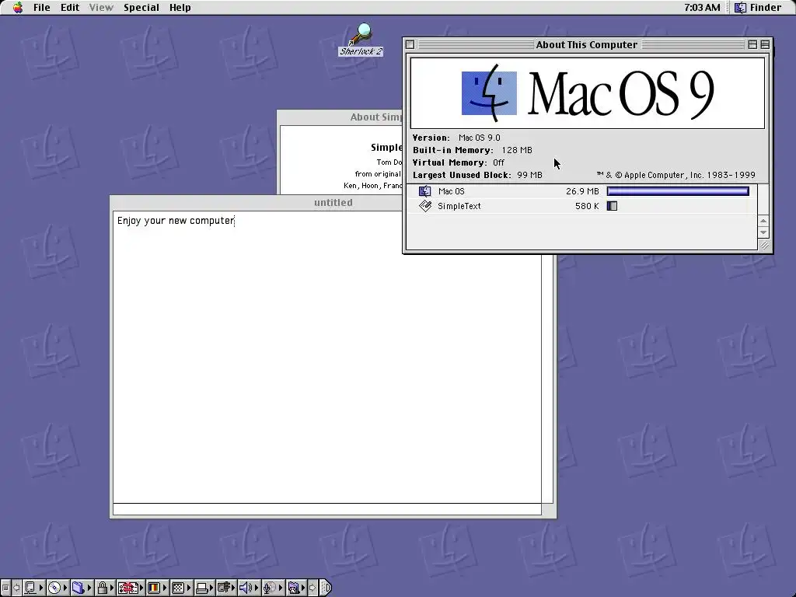The height and width of the screenshot is (597, 796).
Task: Click the CD Strip disc icon
Action: [x=54, y=588]
